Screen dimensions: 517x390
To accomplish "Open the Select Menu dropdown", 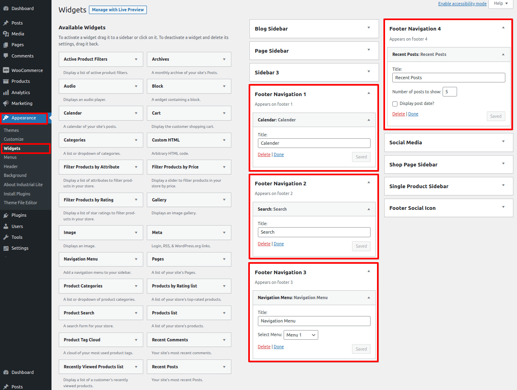I will coord(301,335).
